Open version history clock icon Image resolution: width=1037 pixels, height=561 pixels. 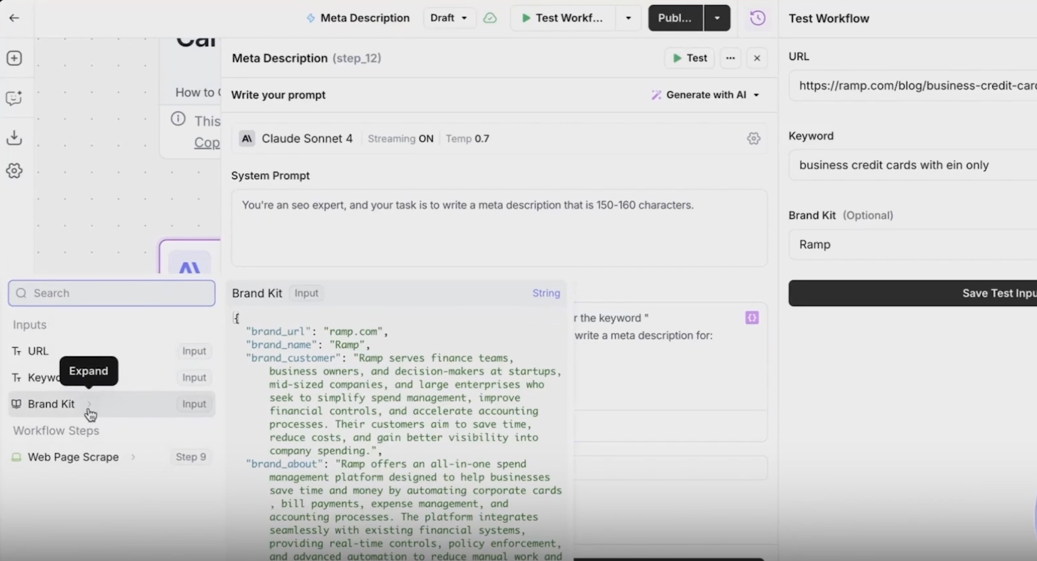coord(758,18)
